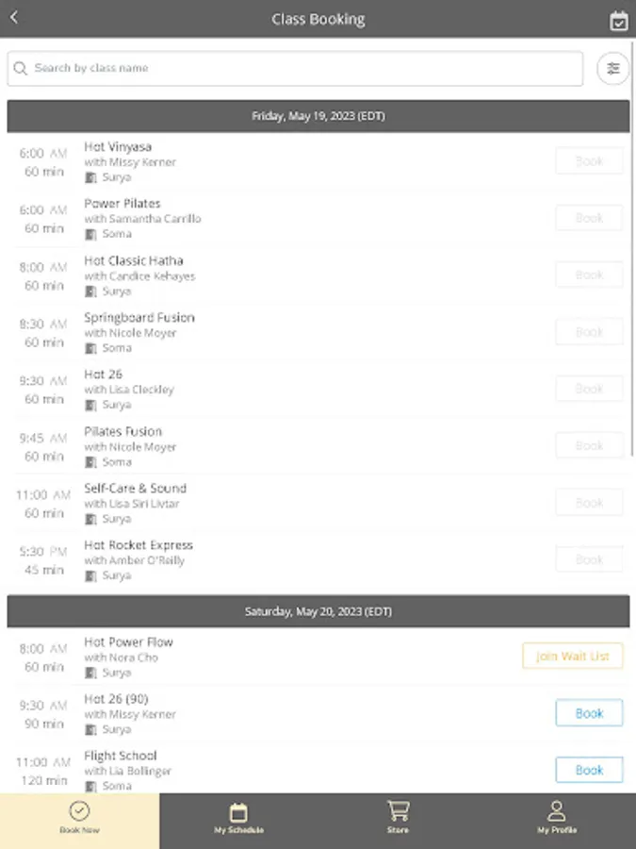Click the Surya room icon under Hot Vinyasa

coord(91,177)
